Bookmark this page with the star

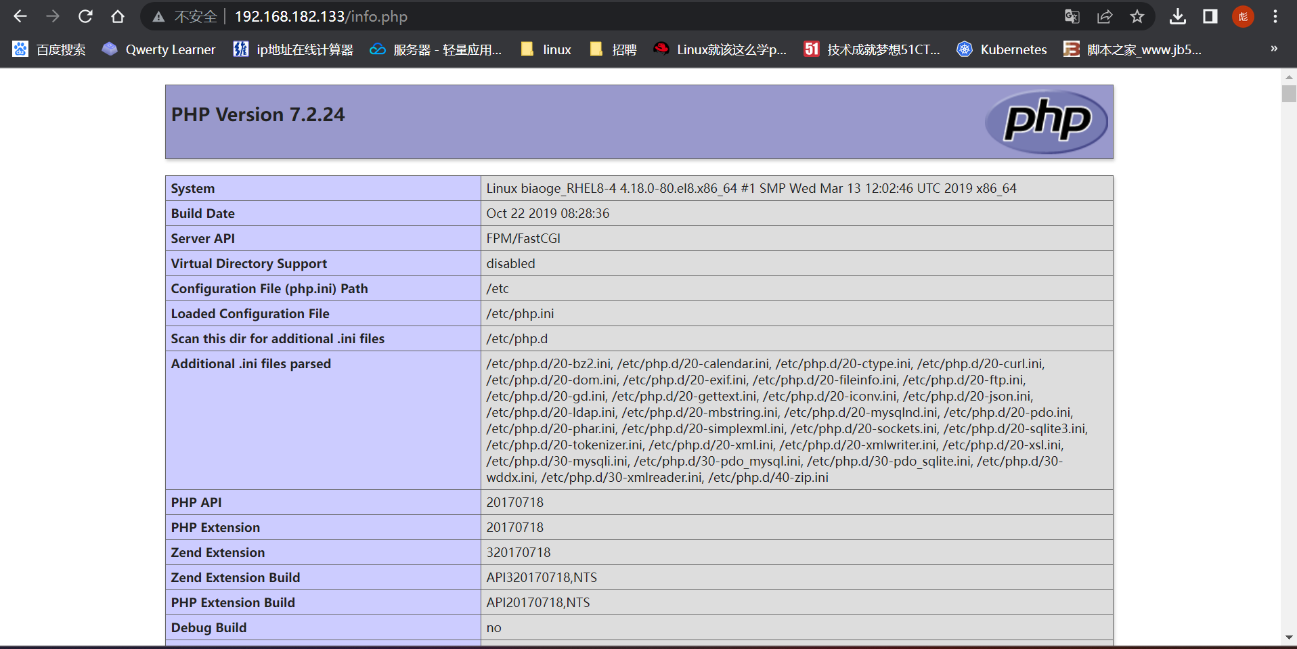1137,16
